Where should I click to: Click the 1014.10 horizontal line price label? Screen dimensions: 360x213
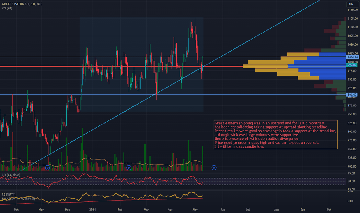352,57
